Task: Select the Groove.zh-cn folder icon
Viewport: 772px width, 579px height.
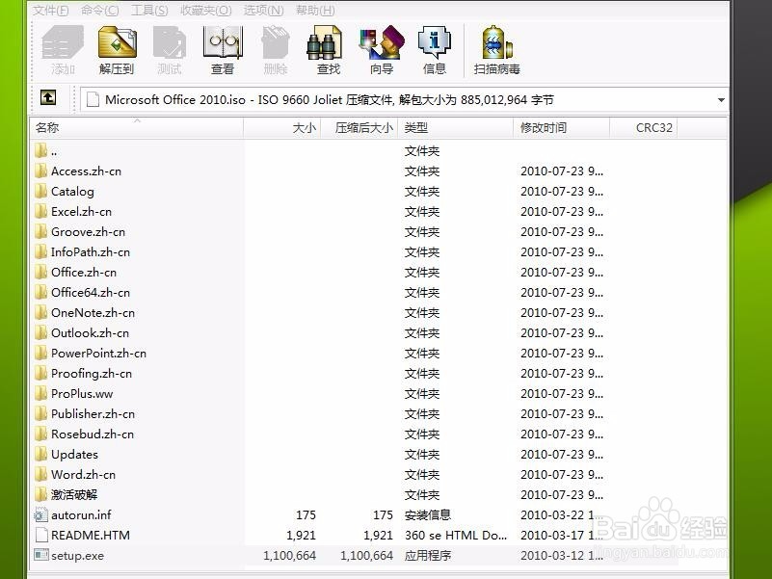Action: [x=41, y=231]
